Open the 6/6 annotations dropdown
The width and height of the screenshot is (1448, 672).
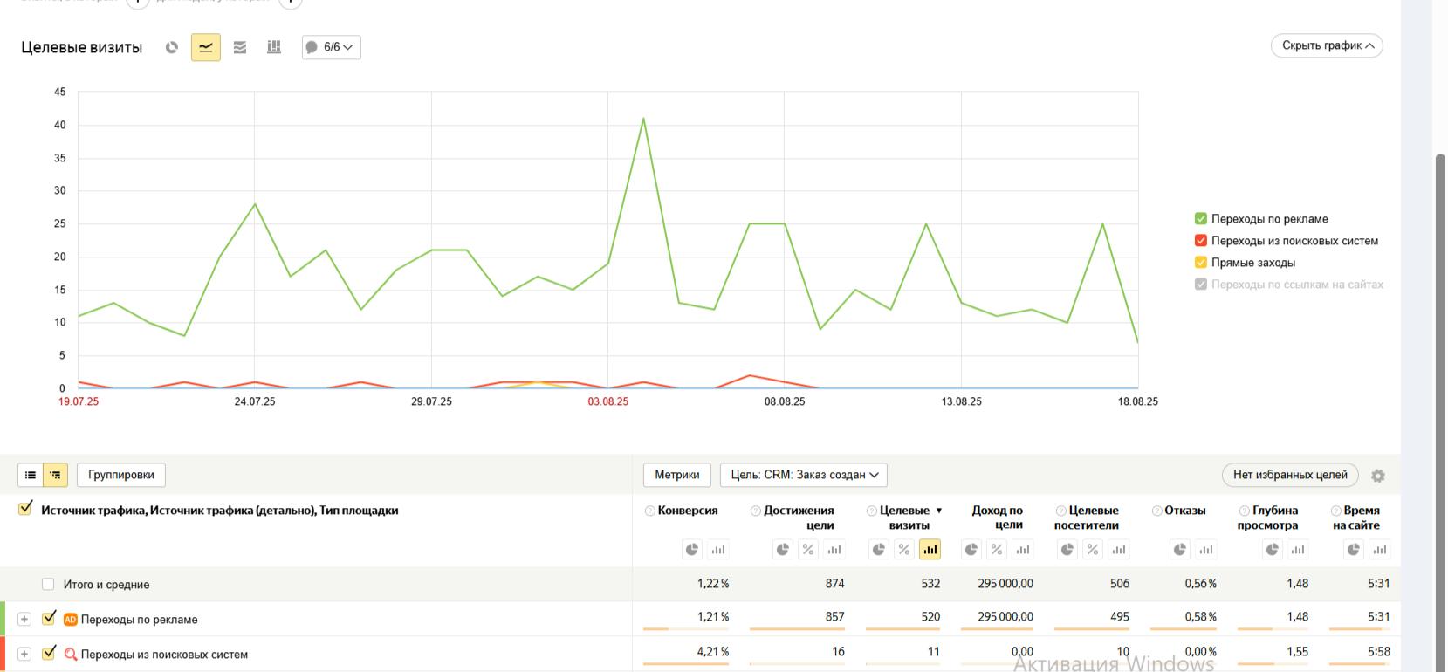pos(331,47)
